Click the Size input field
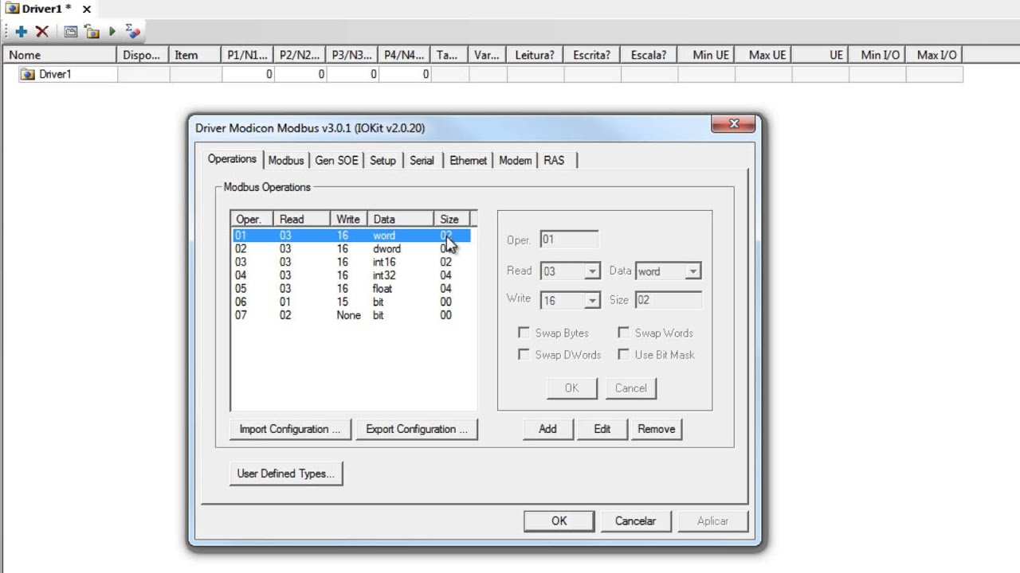 pyautogui.click(x=668, y=300)
